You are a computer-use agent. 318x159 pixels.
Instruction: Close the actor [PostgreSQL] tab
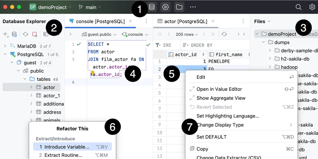pyautogui.click(x=213, y=21)
